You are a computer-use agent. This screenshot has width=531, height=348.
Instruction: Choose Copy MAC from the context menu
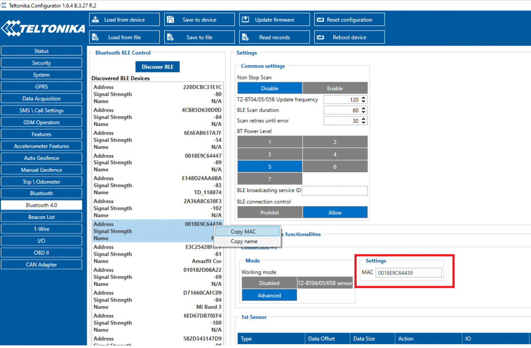(x=243, y=231)
